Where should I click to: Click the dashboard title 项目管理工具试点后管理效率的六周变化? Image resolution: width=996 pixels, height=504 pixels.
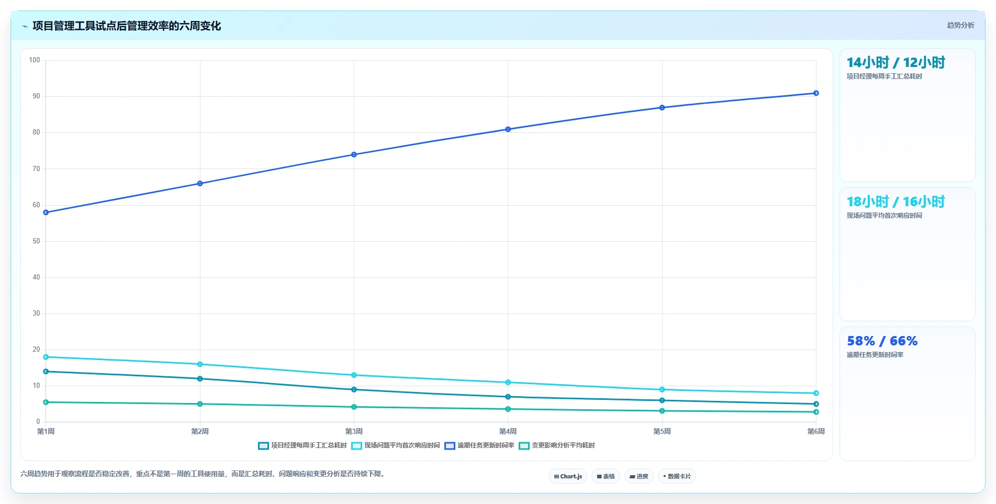pos(127,26)
